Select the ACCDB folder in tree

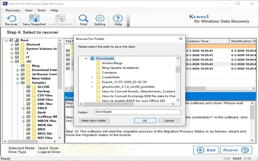[x=43, y=87]
